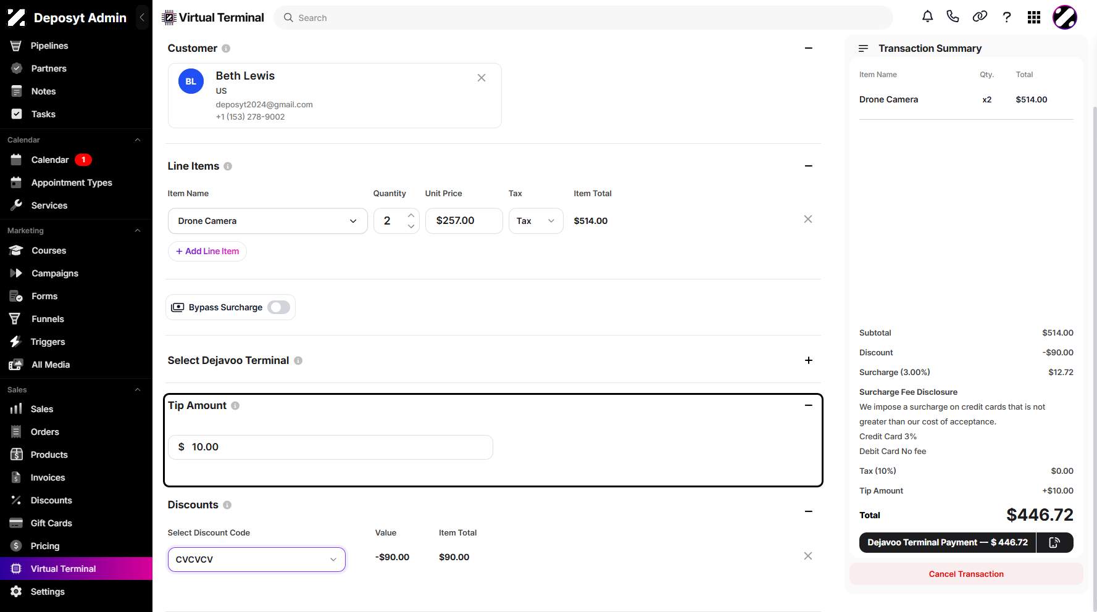Open the phone dialer icon
Viewport: 1097px width, 612px height.
(953, 17)
